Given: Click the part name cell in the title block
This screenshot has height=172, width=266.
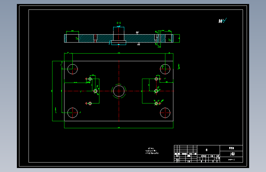Looking at the screenshot, I should pos(231,154).
